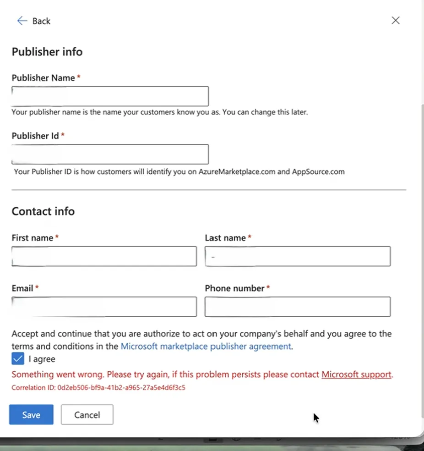Click the Publisher info heading
The width and height of the screenshot is (424, 451).
pyautogui.click(x=47, y=52)
